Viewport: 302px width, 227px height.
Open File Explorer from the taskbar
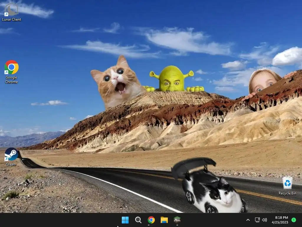pos(164,220)
